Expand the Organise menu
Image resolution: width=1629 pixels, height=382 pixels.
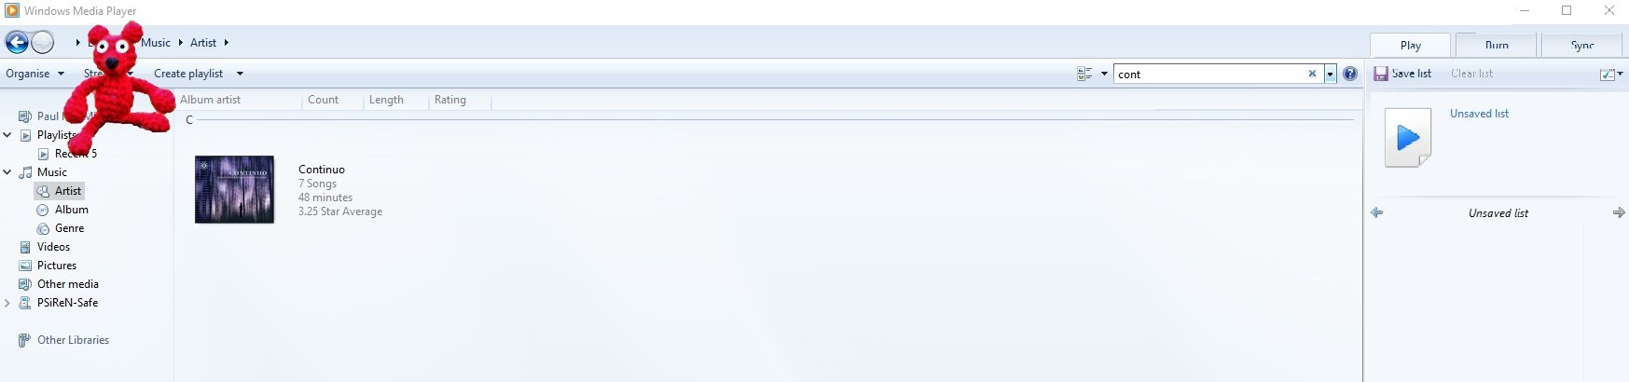click(35, 74)
